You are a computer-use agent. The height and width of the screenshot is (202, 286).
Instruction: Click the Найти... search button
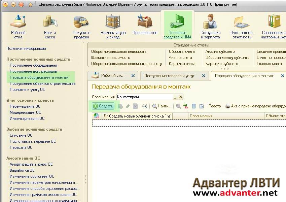[x=162, y=106]
